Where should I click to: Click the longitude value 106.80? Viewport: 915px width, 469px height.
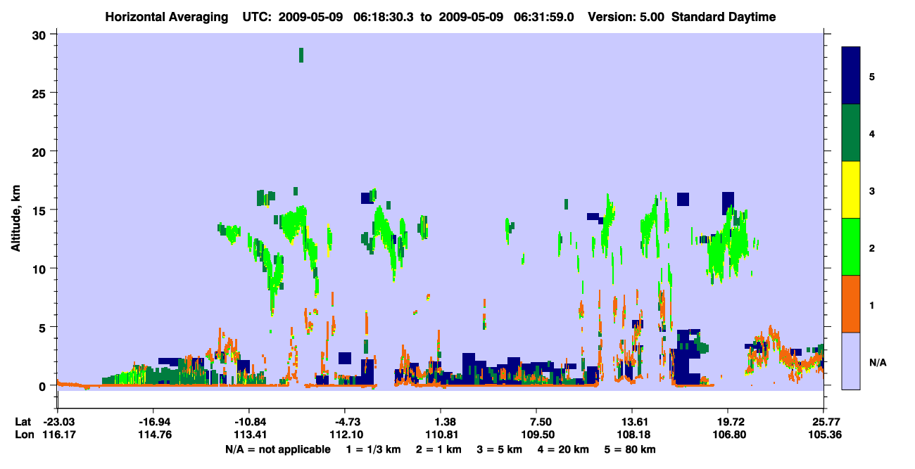click(728, 435)
